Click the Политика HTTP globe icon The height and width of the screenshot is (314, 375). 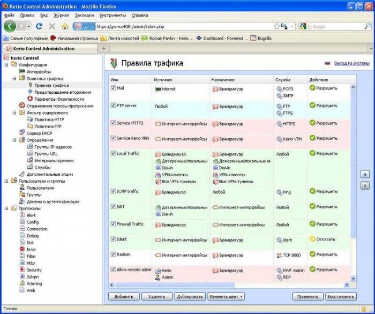click(30, 119)
